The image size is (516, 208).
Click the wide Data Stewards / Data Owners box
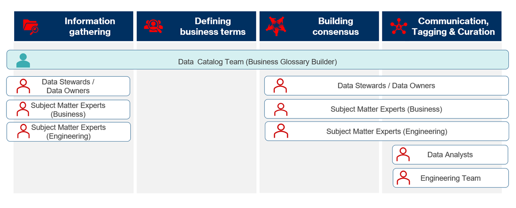click(x=386, y=86)
